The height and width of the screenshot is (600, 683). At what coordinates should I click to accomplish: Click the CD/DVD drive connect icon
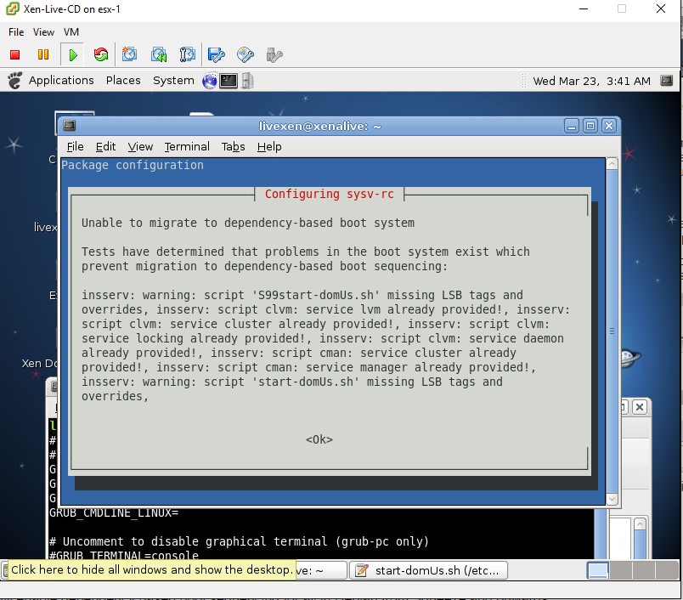[x=246, y=55]
